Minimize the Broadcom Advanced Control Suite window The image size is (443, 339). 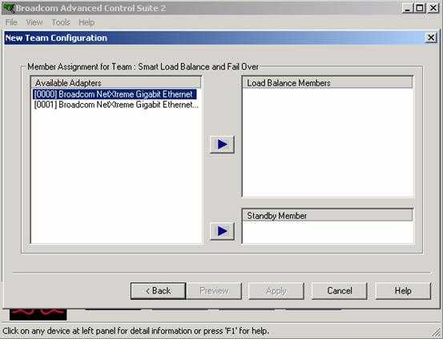[408, 8]
